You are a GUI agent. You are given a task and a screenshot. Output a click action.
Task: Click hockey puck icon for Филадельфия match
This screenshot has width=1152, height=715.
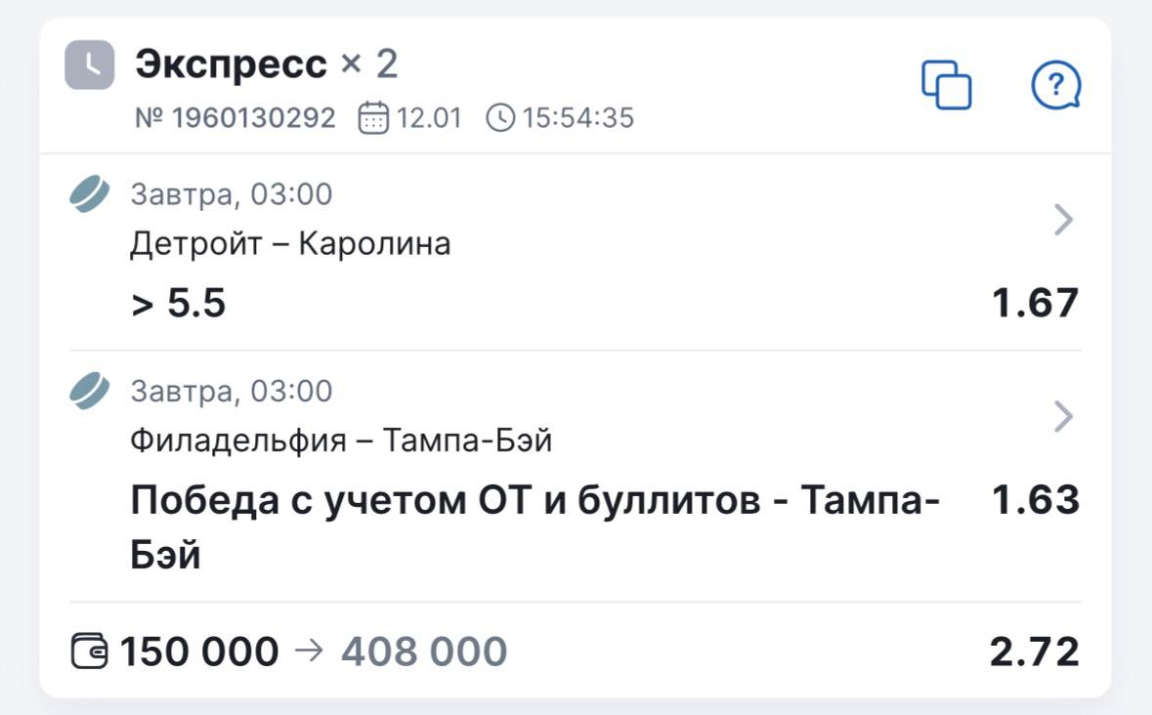pyautogui.click(x=90, y=391)
